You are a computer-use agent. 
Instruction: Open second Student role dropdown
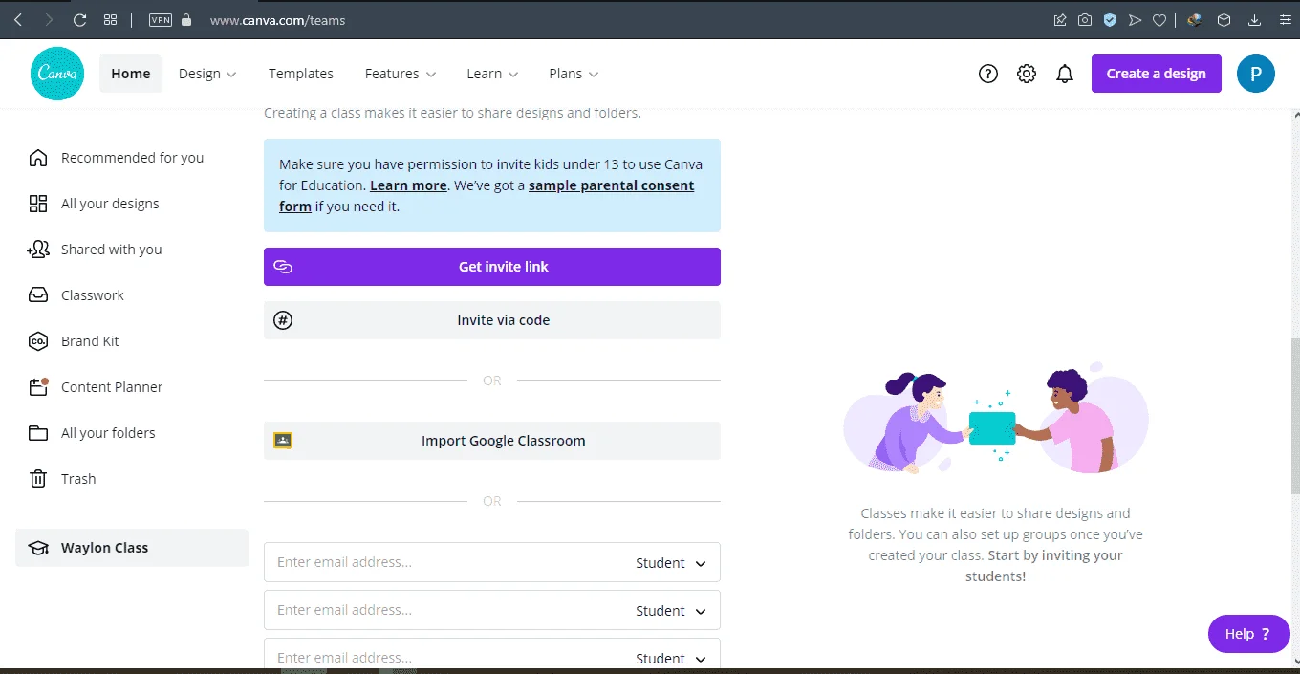click(671, 611)
